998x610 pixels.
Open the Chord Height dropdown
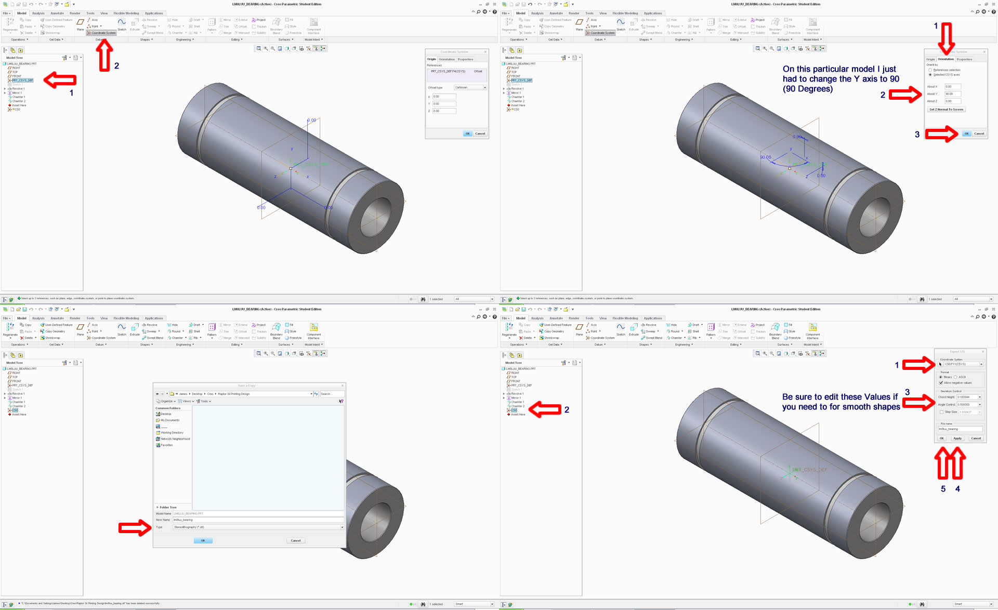tap(980, 397)
